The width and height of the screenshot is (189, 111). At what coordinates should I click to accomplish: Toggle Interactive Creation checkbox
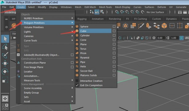[x=77, y=81]
